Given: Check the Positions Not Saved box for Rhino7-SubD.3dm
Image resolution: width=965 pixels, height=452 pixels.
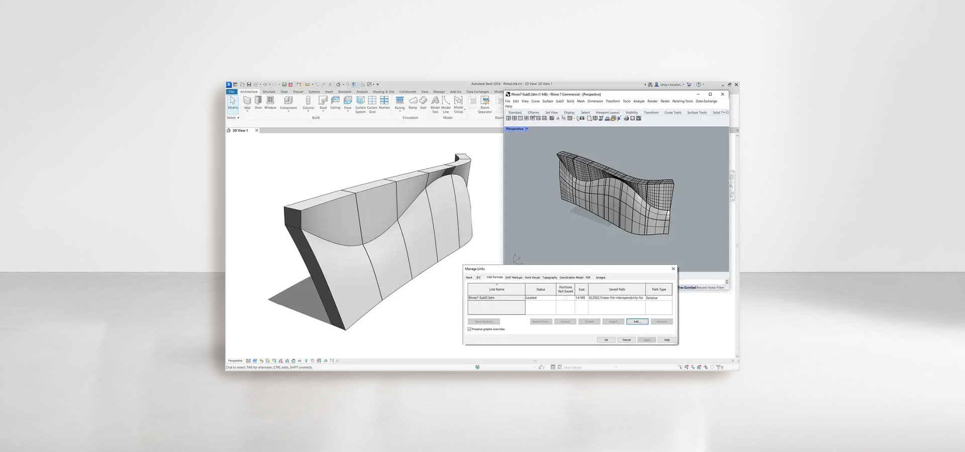Looking at the screenshot, I should click(x=565, y=298).
